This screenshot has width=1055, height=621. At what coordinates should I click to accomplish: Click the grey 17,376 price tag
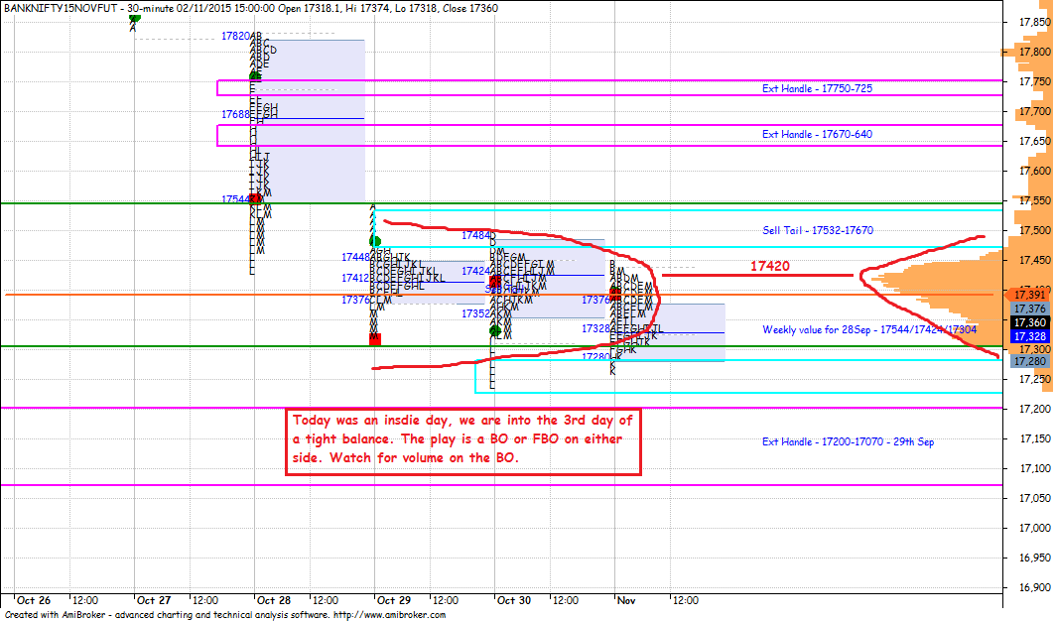click(x=1030, y=309)
